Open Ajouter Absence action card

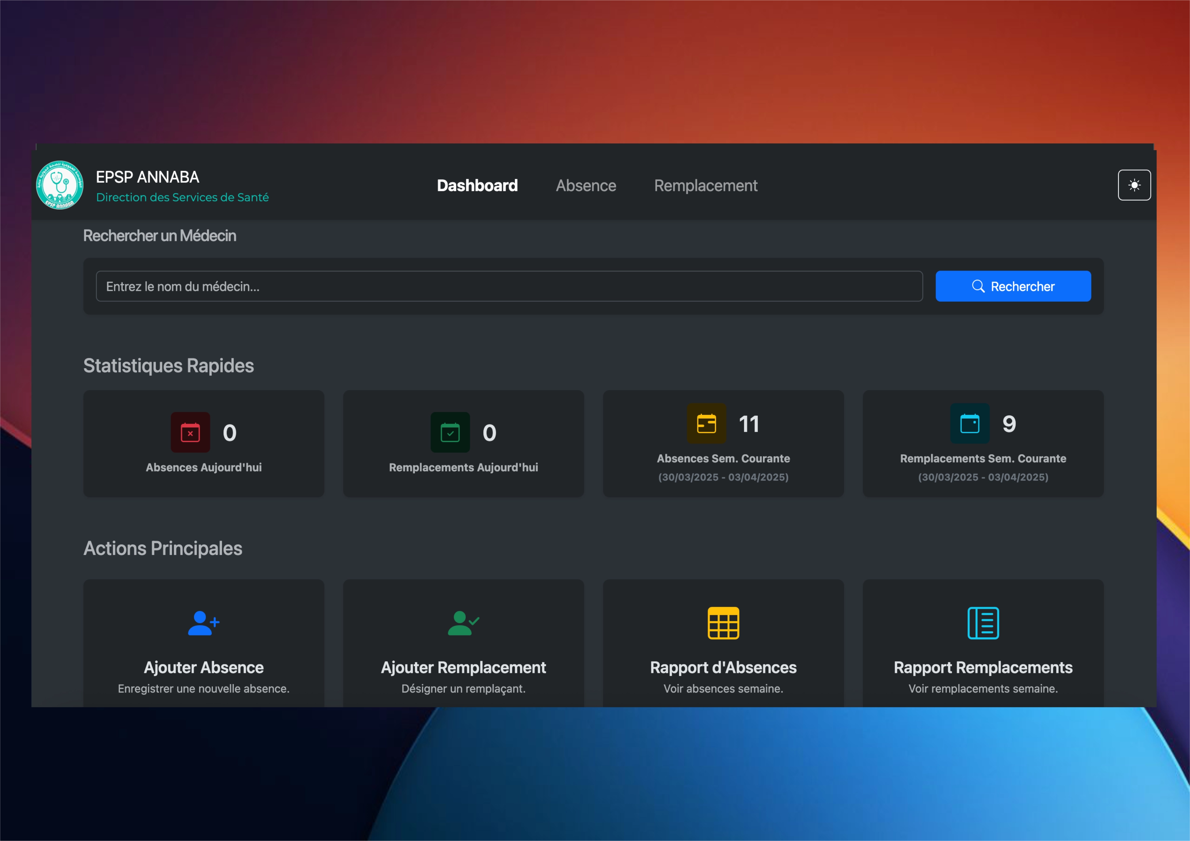pos(203,667)
